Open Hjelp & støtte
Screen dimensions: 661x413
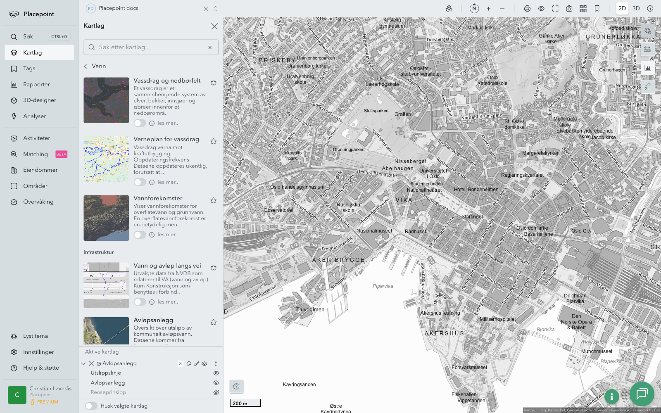pos(41,368)
